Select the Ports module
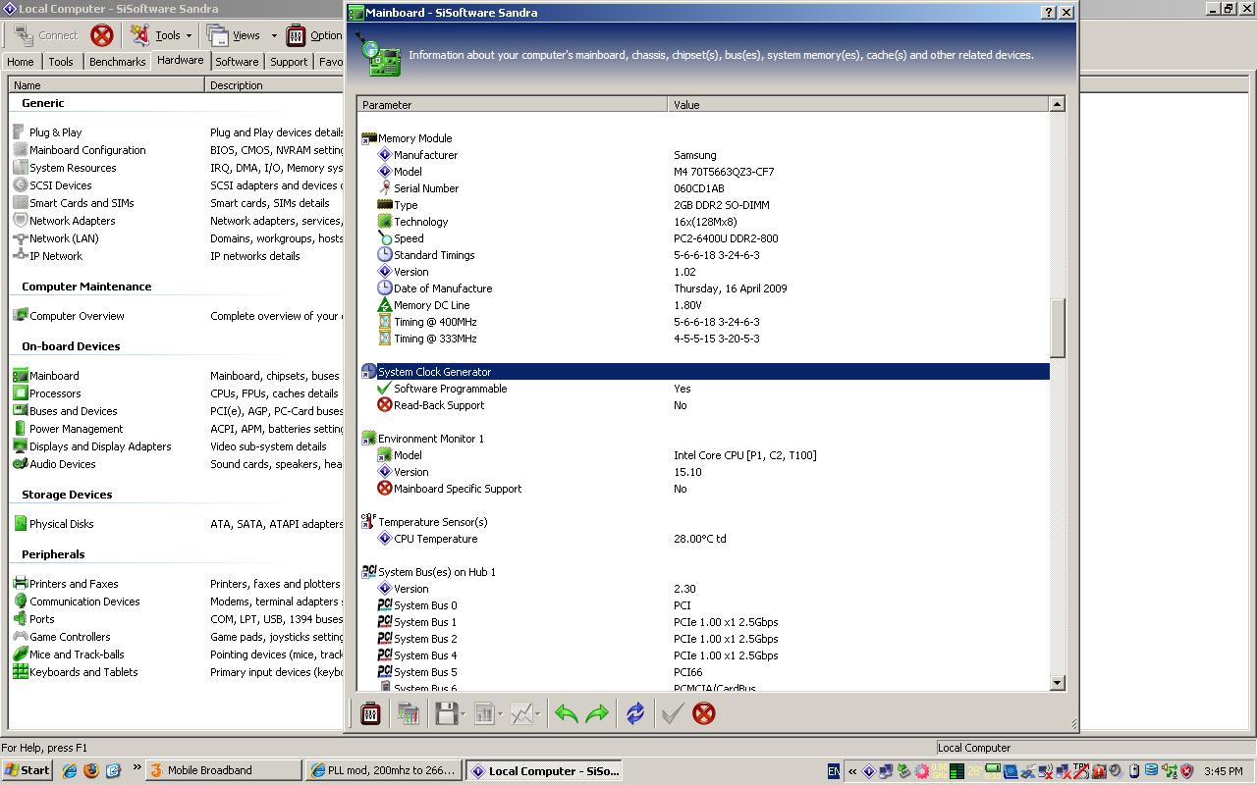Viewport: 1257px width, 785px height. (33, 619)
